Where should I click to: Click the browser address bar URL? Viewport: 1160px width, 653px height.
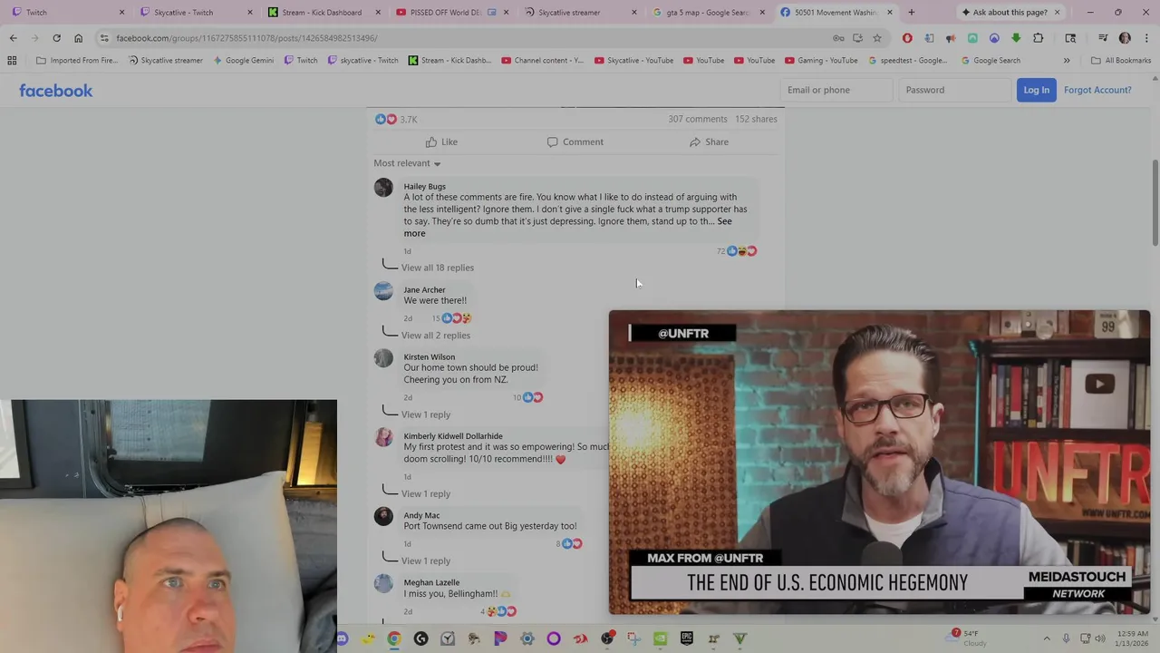[x=246, y=38]
